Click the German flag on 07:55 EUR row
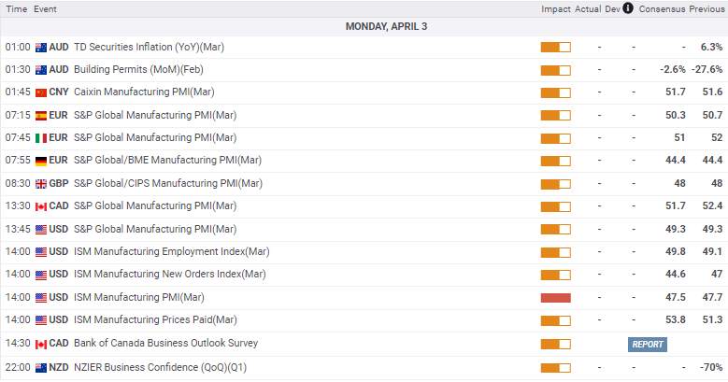728x382 pixels. 41,161
